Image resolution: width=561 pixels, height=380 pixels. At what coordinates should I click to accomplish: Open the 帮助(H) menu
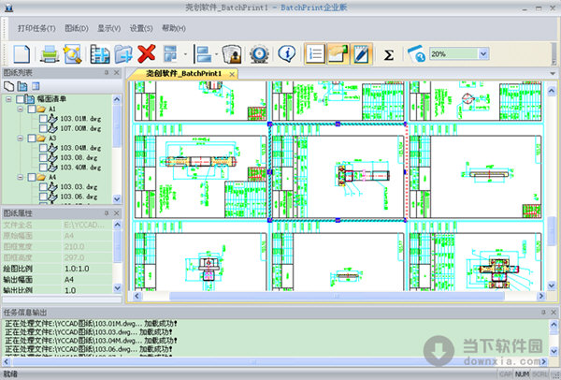174,28
